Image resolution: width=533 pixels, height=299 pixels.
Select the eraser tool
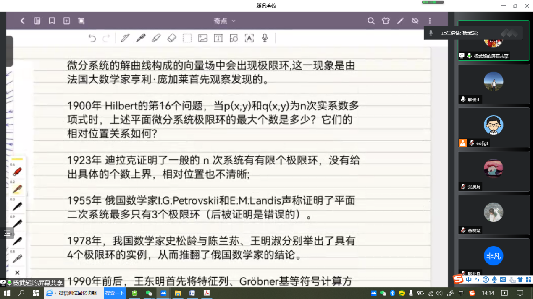(x=172, y=38)
